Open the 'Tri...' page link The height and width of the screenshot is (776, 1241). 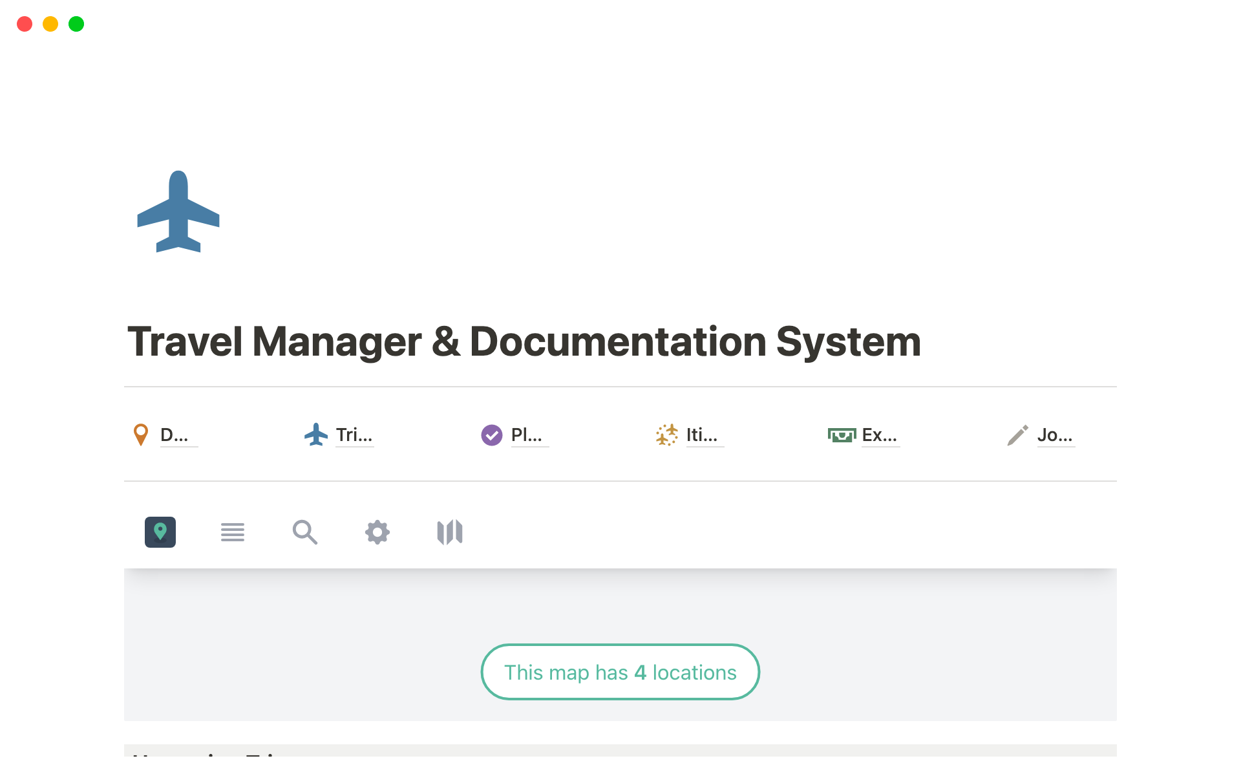pyautogui.click(x=354, y=435)
